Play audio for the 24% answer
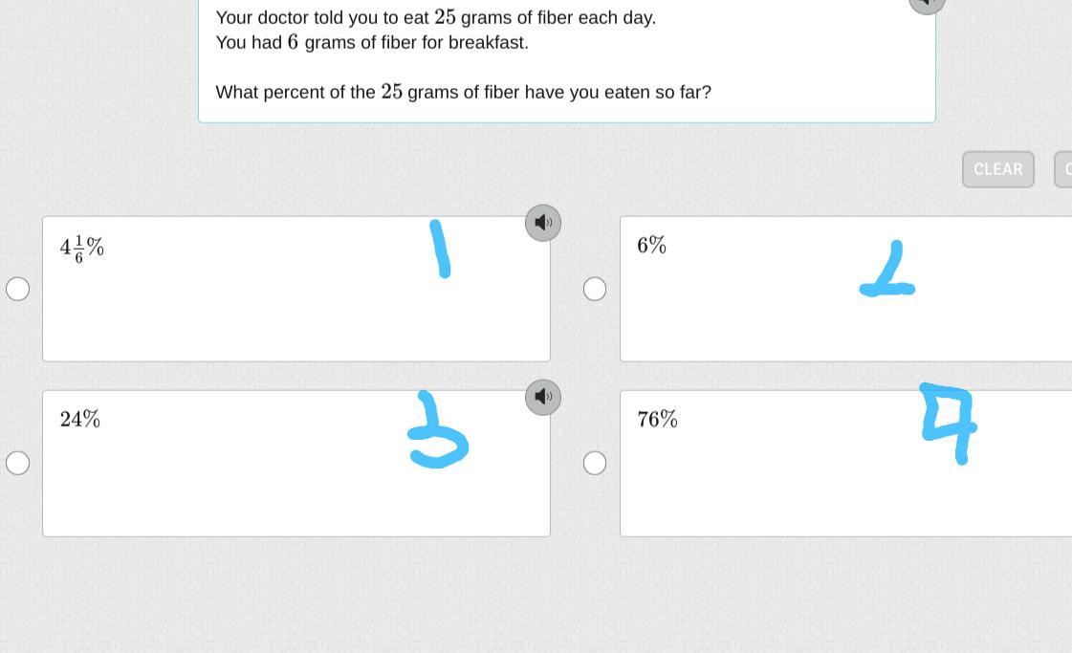Image resolution: width=1072 pixels, height=653 pixels. (542, 397)
